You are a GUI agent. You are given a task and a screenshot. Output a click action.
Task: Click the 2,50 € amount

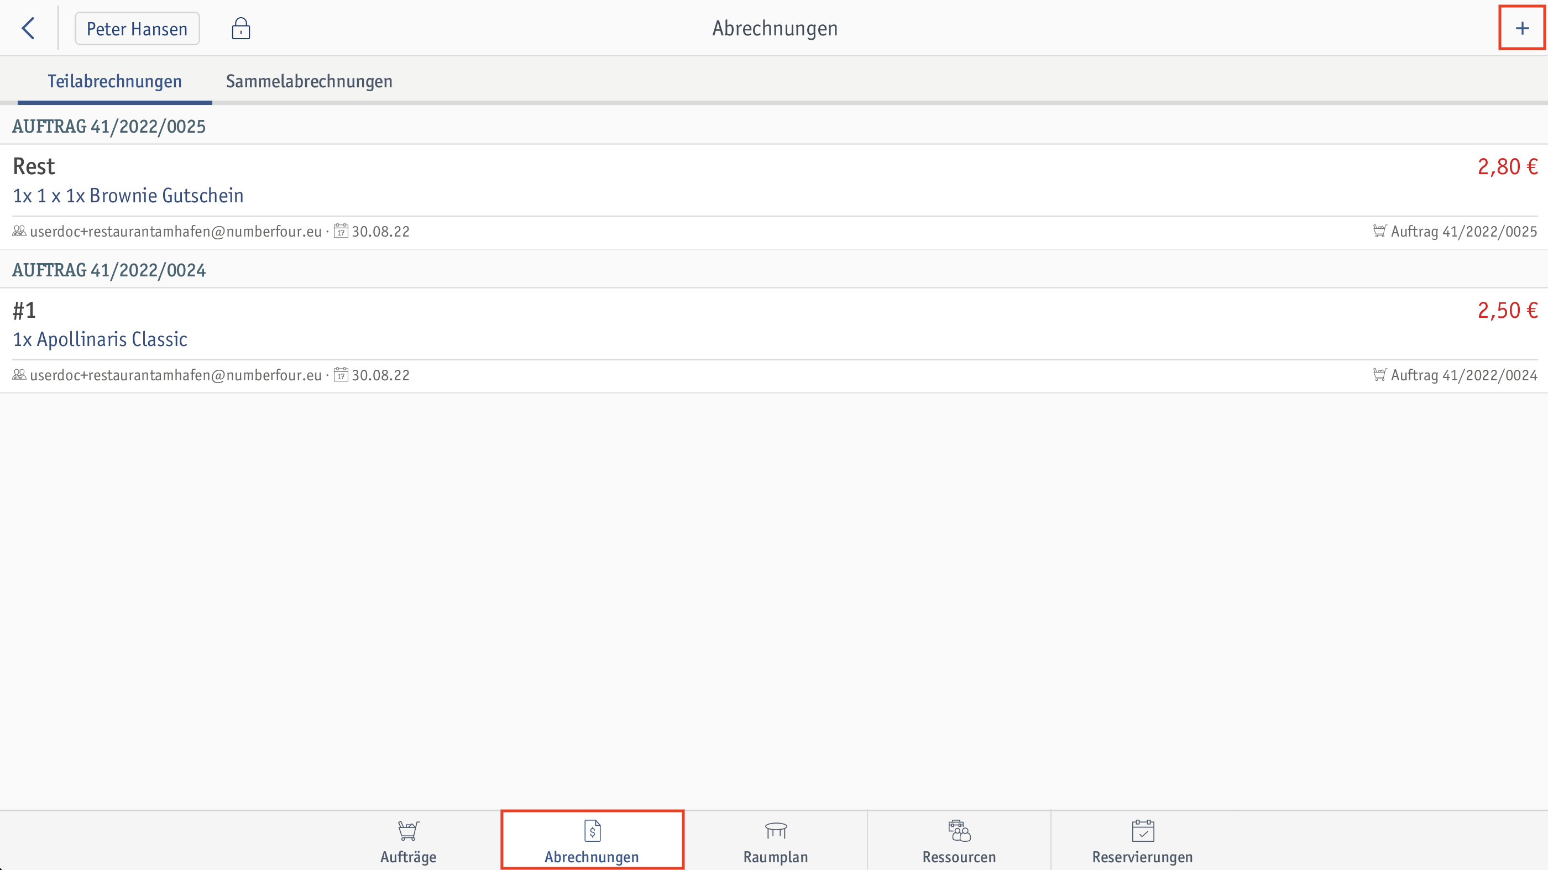(x=1507, y=310)
